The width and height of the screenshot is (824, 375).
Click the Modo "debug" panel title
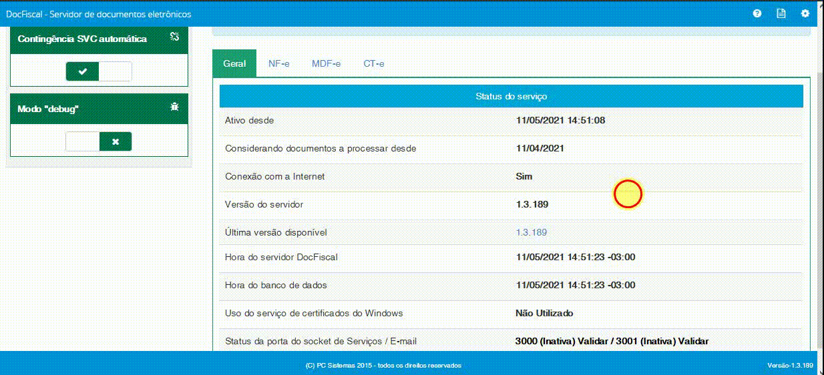(48, 108)
